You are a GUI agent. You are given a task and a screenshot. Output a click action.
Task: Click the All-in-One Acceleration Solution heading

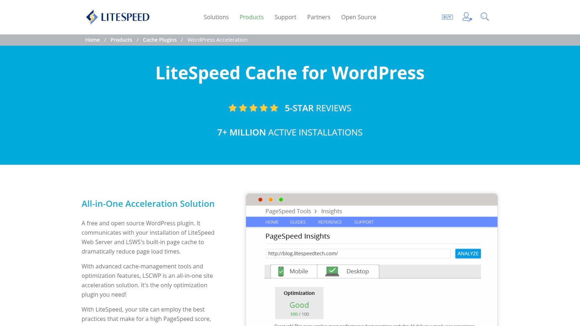tap(148, 204)
